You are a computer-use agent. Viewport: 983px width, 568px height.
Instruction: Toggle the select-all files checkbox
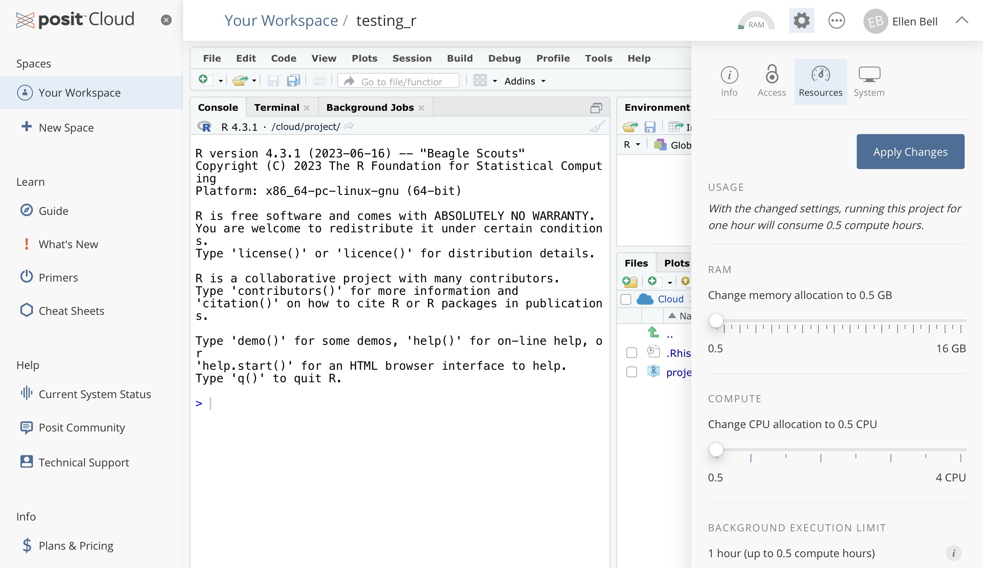(626, 299)
